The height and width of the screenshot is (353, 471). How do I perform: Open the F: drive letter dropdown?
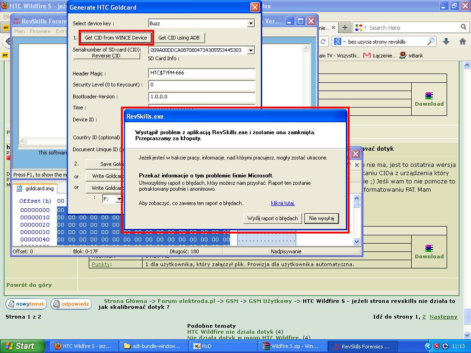(119, 199)
